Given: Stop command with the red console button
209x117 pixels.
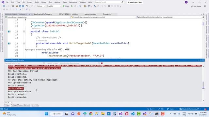Looking at the screenshot, I should (102, 63).
